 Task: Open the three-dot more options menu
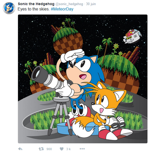[x=82, y=149]
